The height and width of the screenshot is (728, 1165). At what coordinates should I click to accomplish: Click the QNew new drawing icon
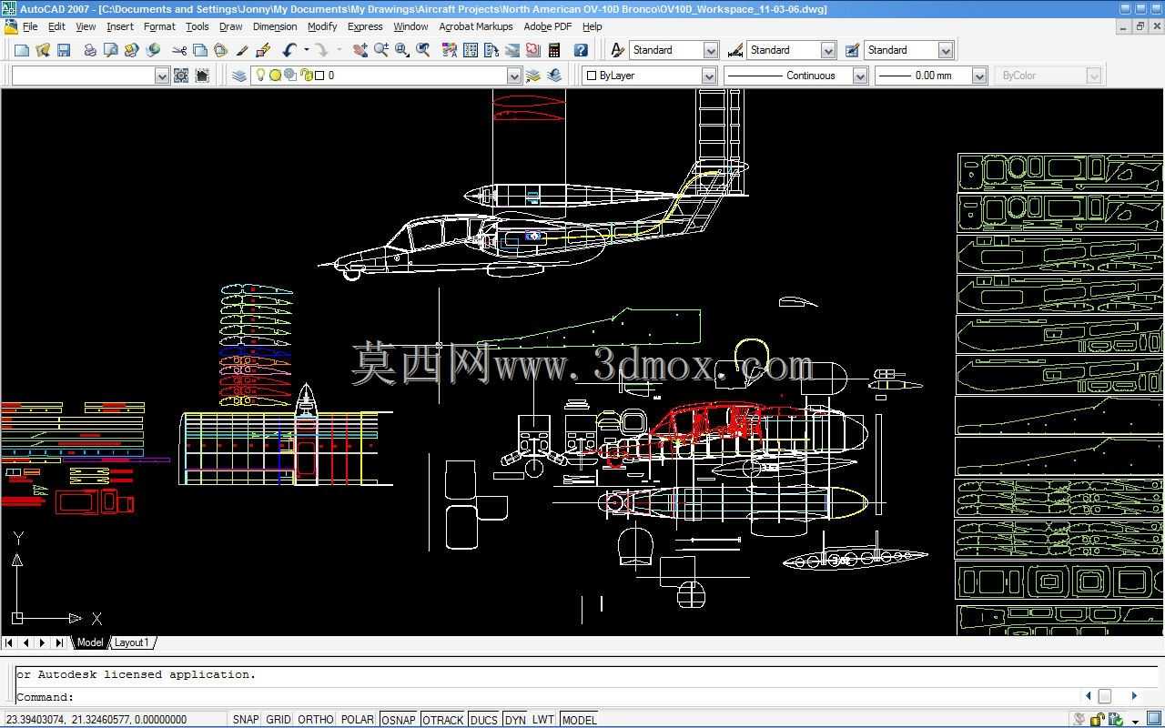pyautogui.click(x=22, y=50)
